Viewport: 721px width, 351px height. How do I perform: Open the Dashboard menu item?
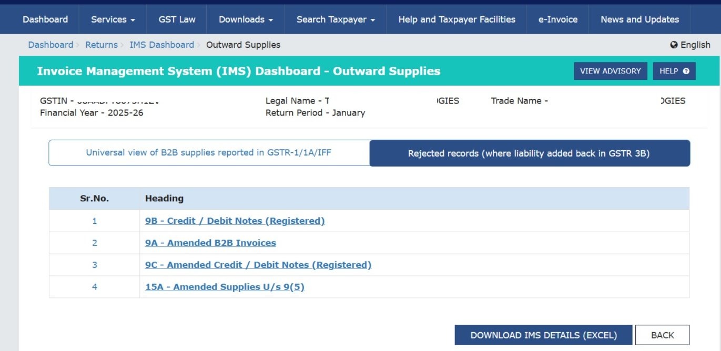[45, 19]
